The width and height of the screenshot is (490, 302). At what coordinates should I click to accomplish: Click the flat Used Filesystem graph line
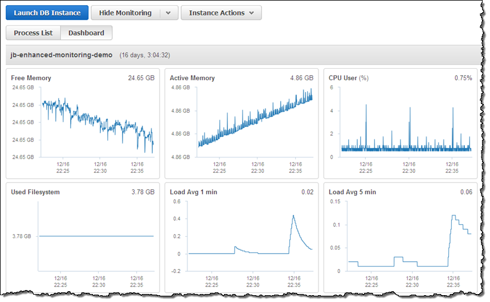pyautogui.click(x=96, y=236)
